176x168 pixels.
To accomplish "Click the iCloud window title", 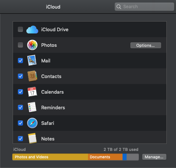I will pos(53,7).
